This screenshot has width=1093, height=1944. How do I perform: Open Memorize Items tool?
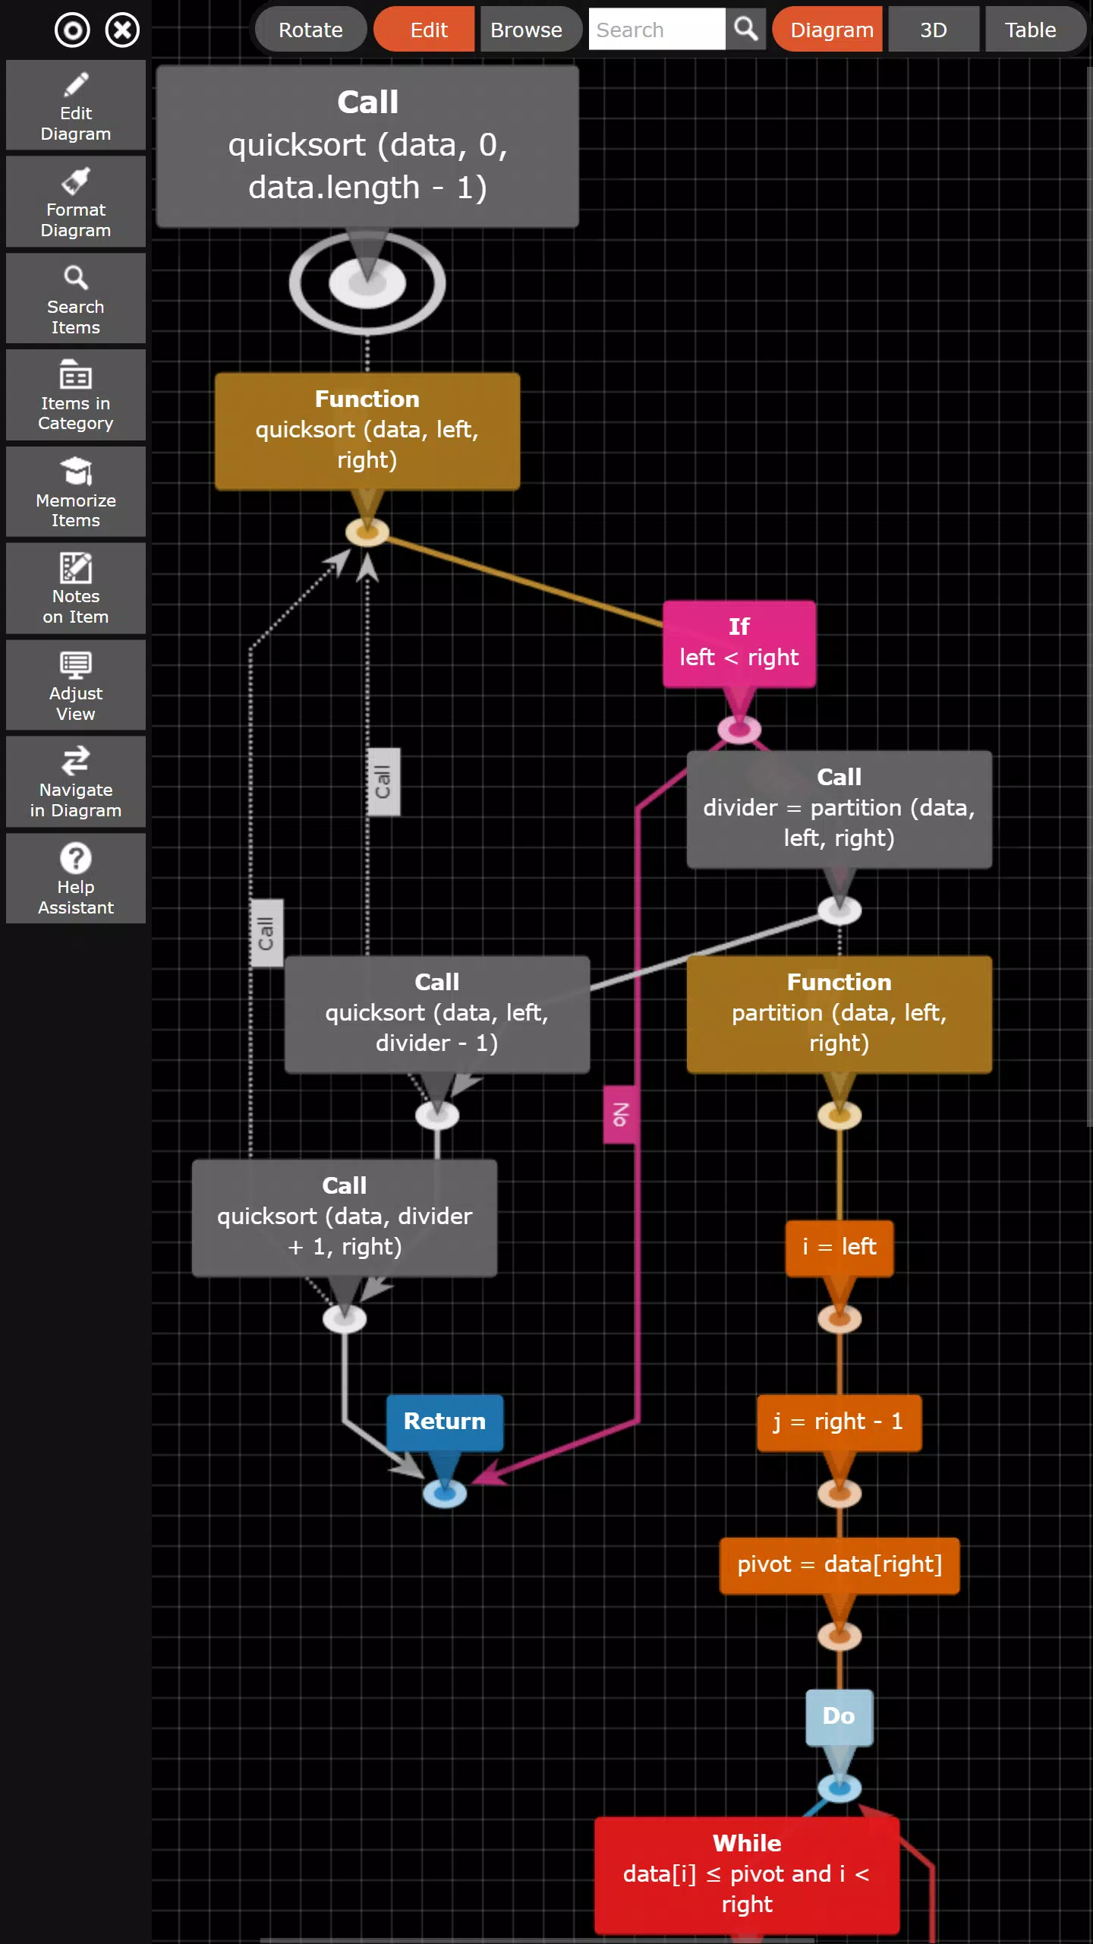click(x=76, y=492)
